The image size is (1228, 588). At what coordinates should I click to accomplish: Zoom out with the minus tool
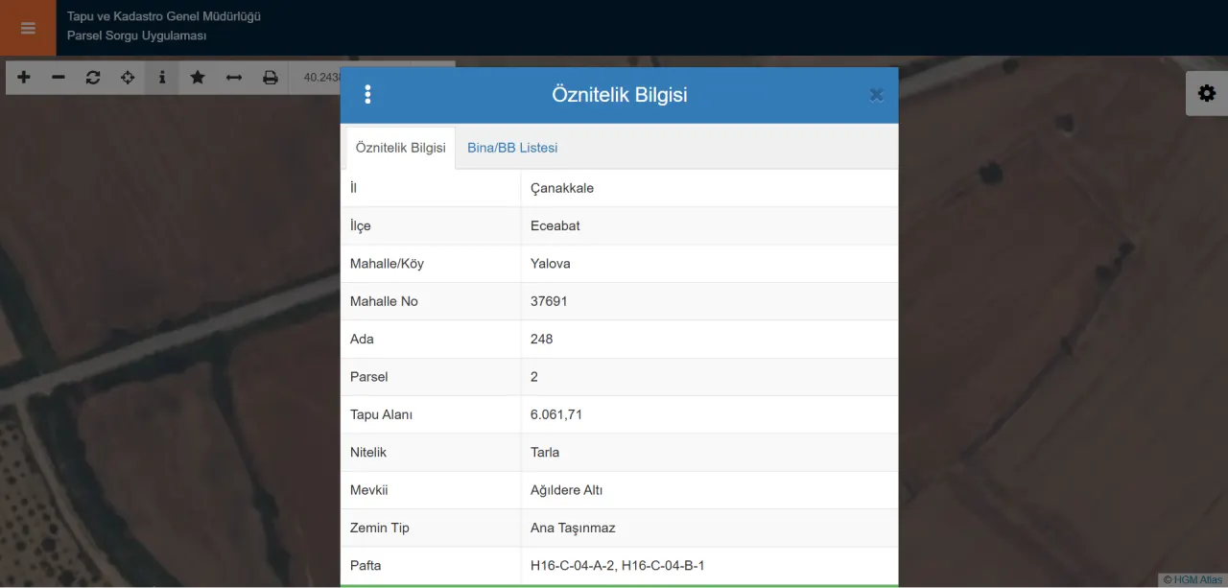pyautogui.click(x=59, y=78)
